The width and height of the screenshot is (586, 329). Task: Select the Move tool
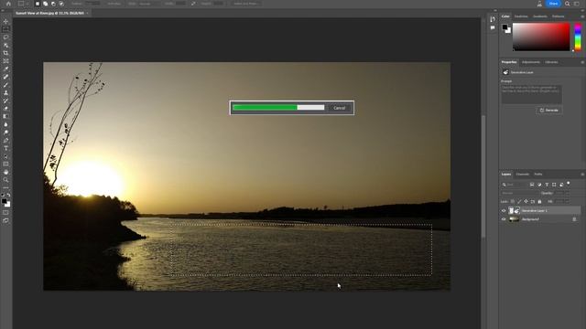pos(5,21)
